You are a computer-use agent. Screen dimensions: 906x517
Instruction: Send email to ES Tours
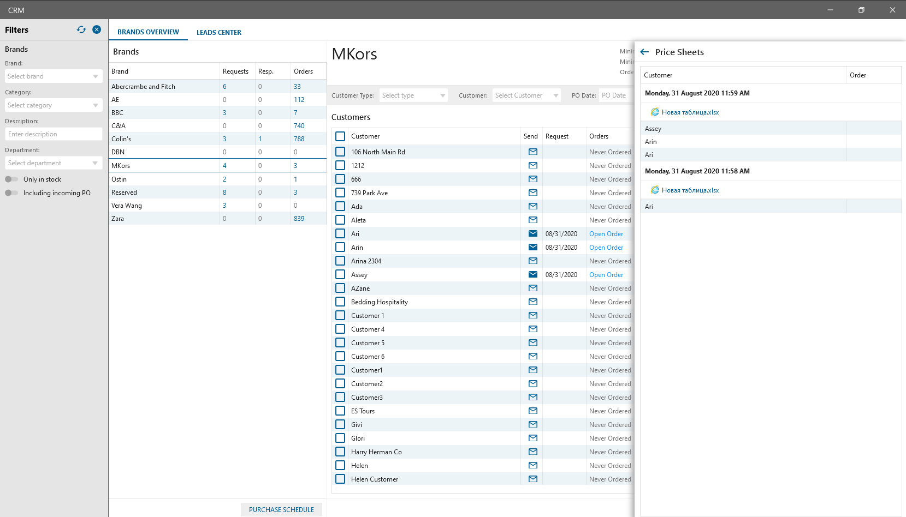coord(533,411)
